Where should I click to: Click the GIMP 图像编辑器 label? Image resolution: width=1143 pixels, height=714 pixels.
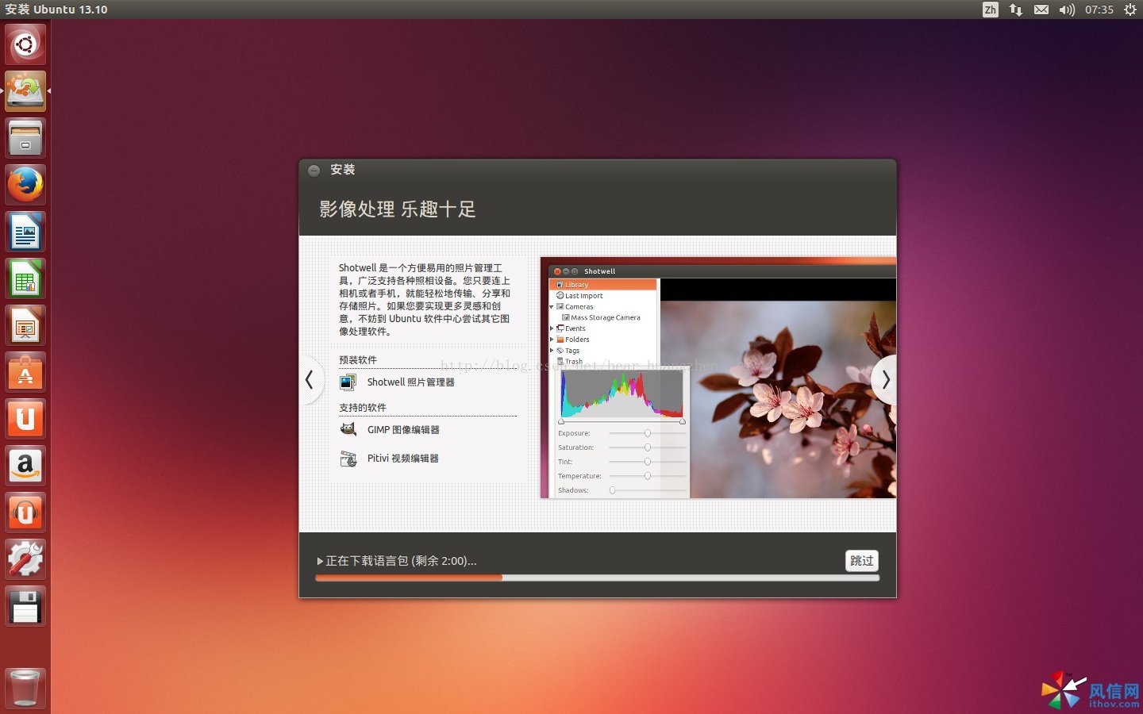pyautogui.click(x=403, y=430)
